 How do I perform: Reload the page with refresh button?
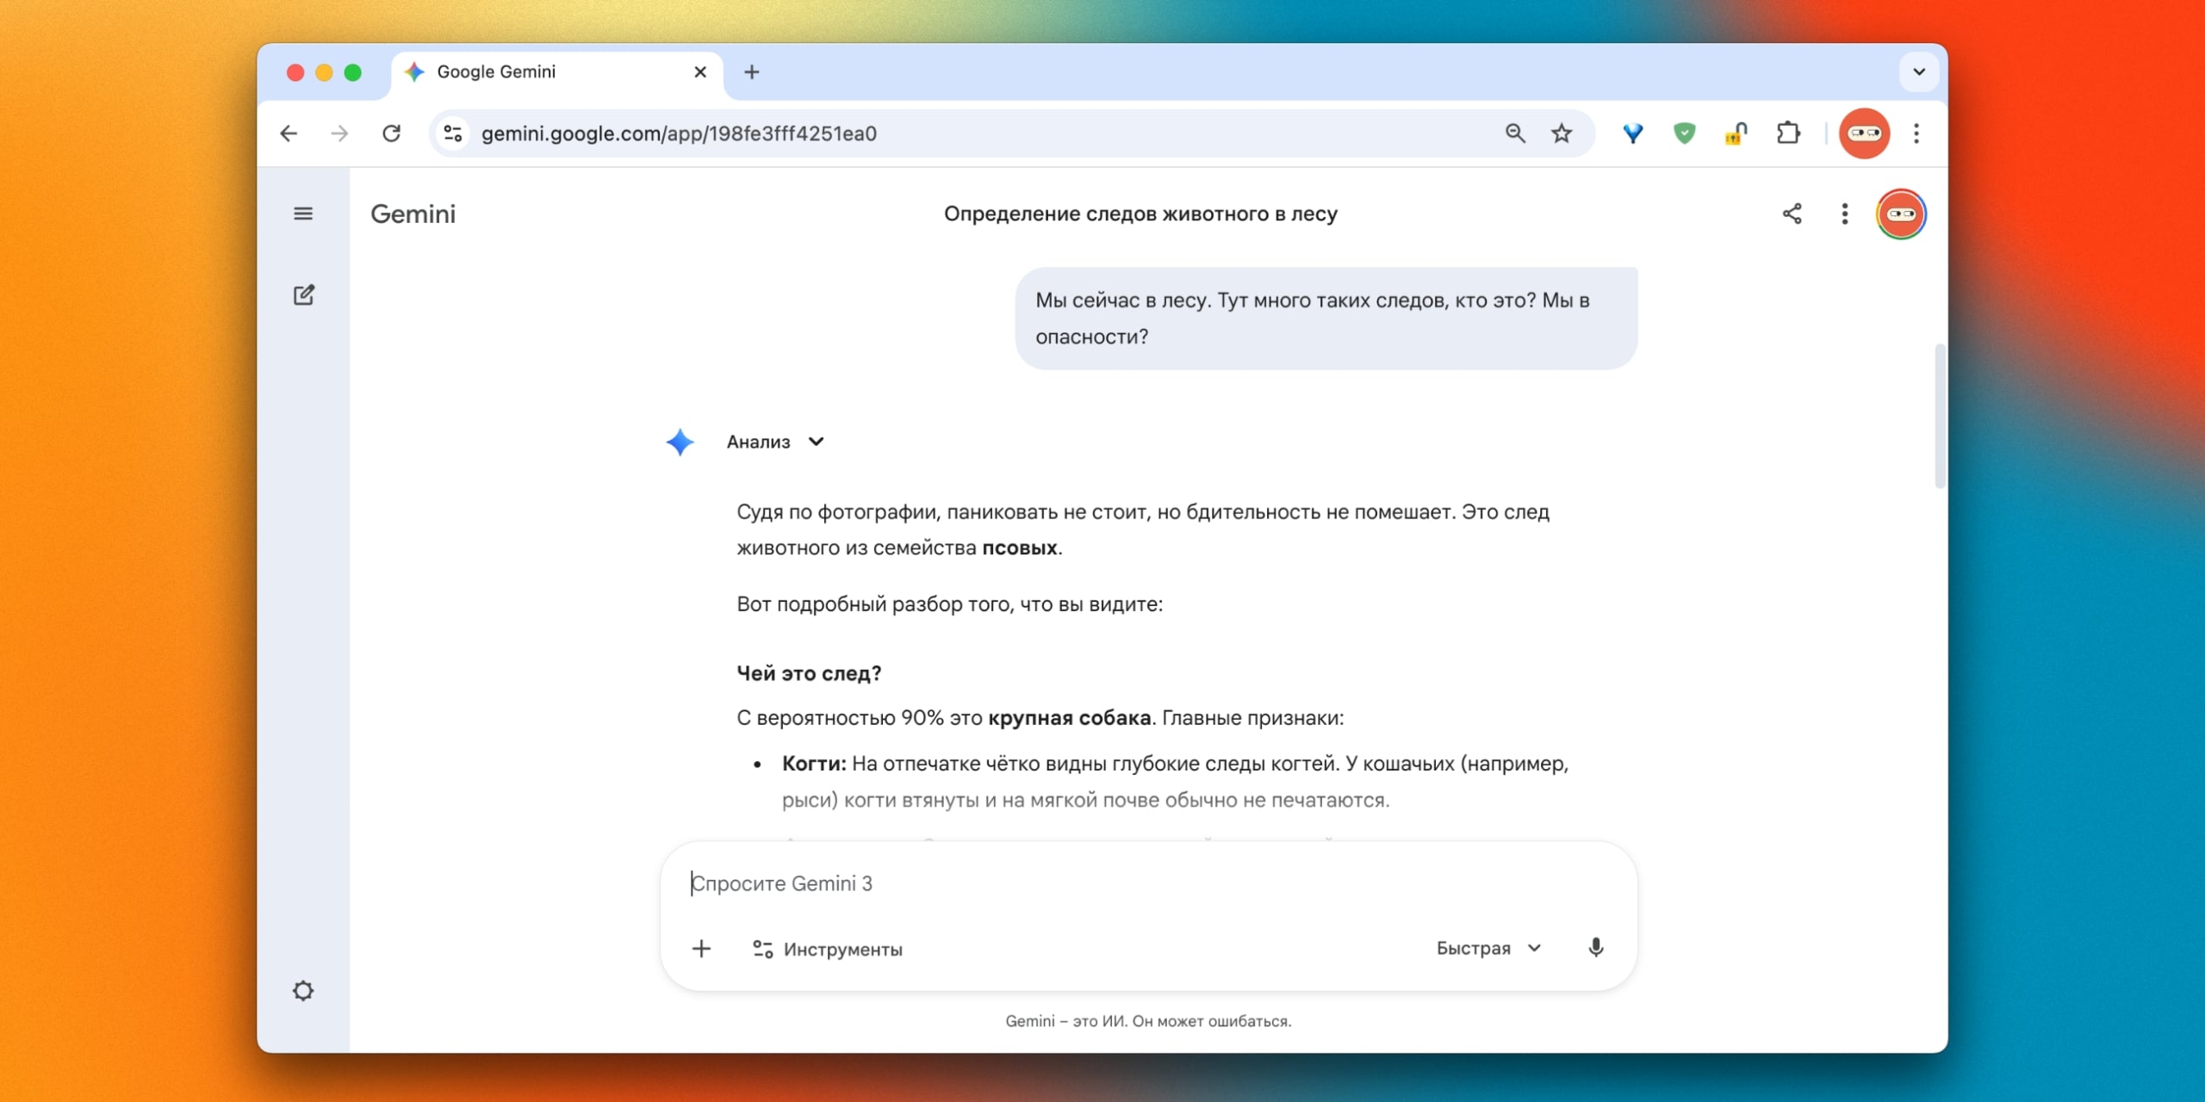(392, 133)
